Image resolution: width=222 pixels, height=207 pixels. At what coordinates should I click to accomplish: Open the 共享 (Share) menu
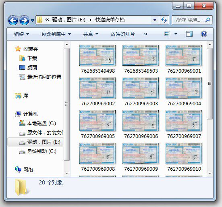click(x=91, y=34)
